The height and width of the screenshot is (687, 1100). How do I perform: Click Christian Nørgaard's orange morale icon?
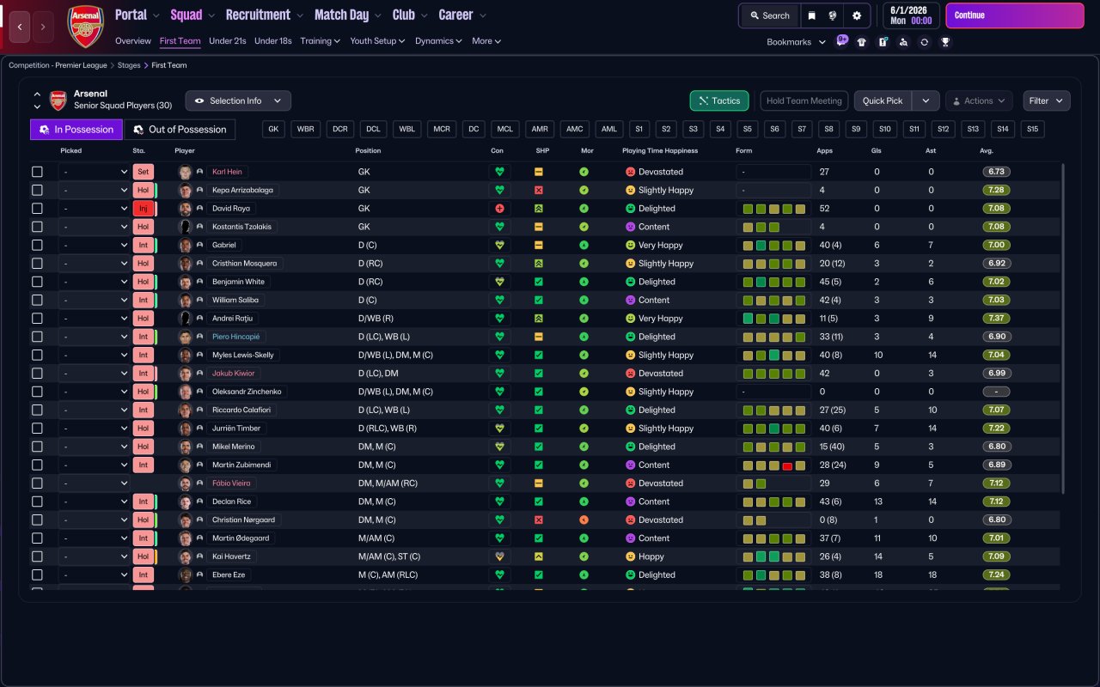[x=584, y=520]
